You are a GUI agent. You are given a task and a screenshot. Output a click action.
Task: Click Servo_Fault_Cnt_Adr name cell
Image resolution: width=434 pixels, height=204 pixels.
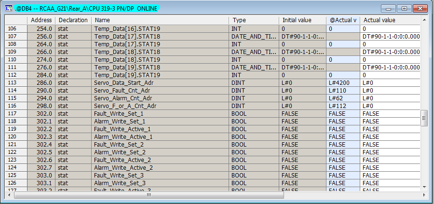coord(160,91)
